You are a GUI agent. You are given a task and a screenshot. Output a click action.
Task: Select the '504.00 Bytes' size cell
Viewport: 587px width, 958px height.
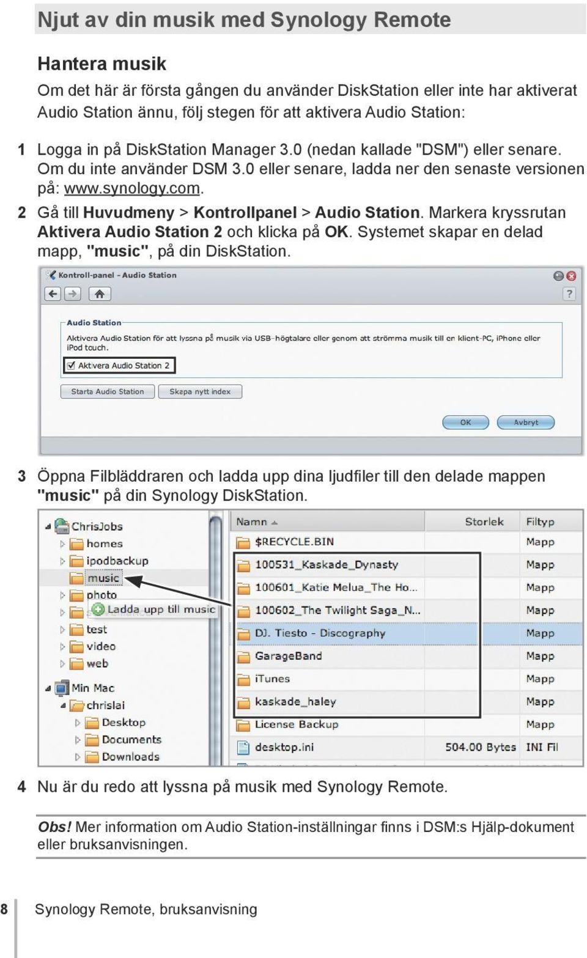pyautogui.click(x=481, y=747)
